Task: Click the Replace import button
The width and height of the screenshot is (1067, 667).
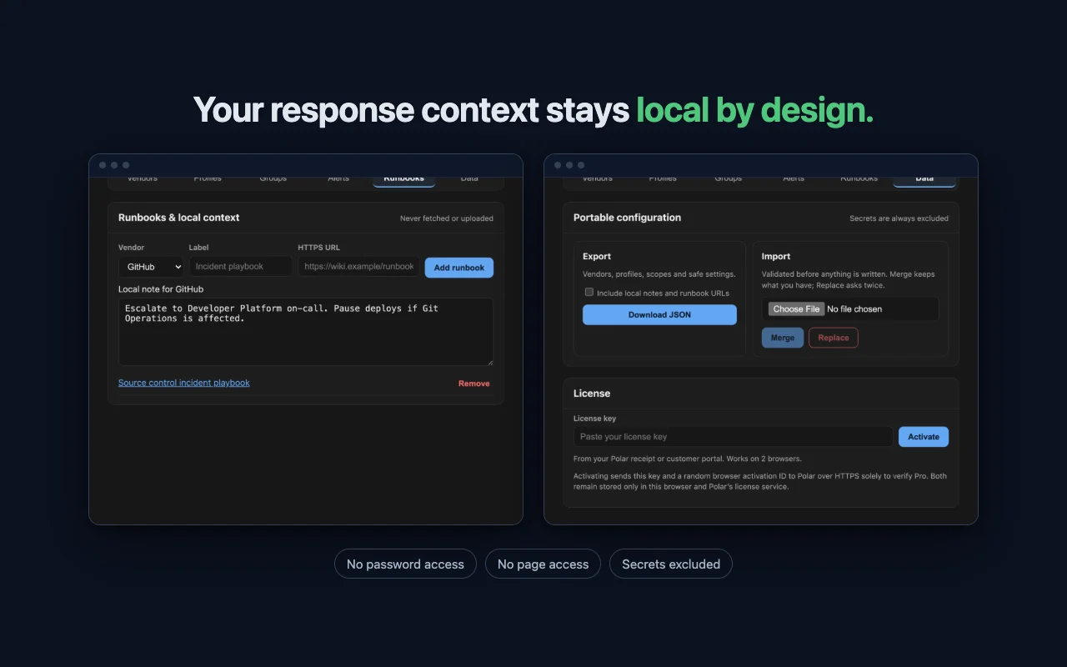Action: pyautogui.click(x=834, y=338)
